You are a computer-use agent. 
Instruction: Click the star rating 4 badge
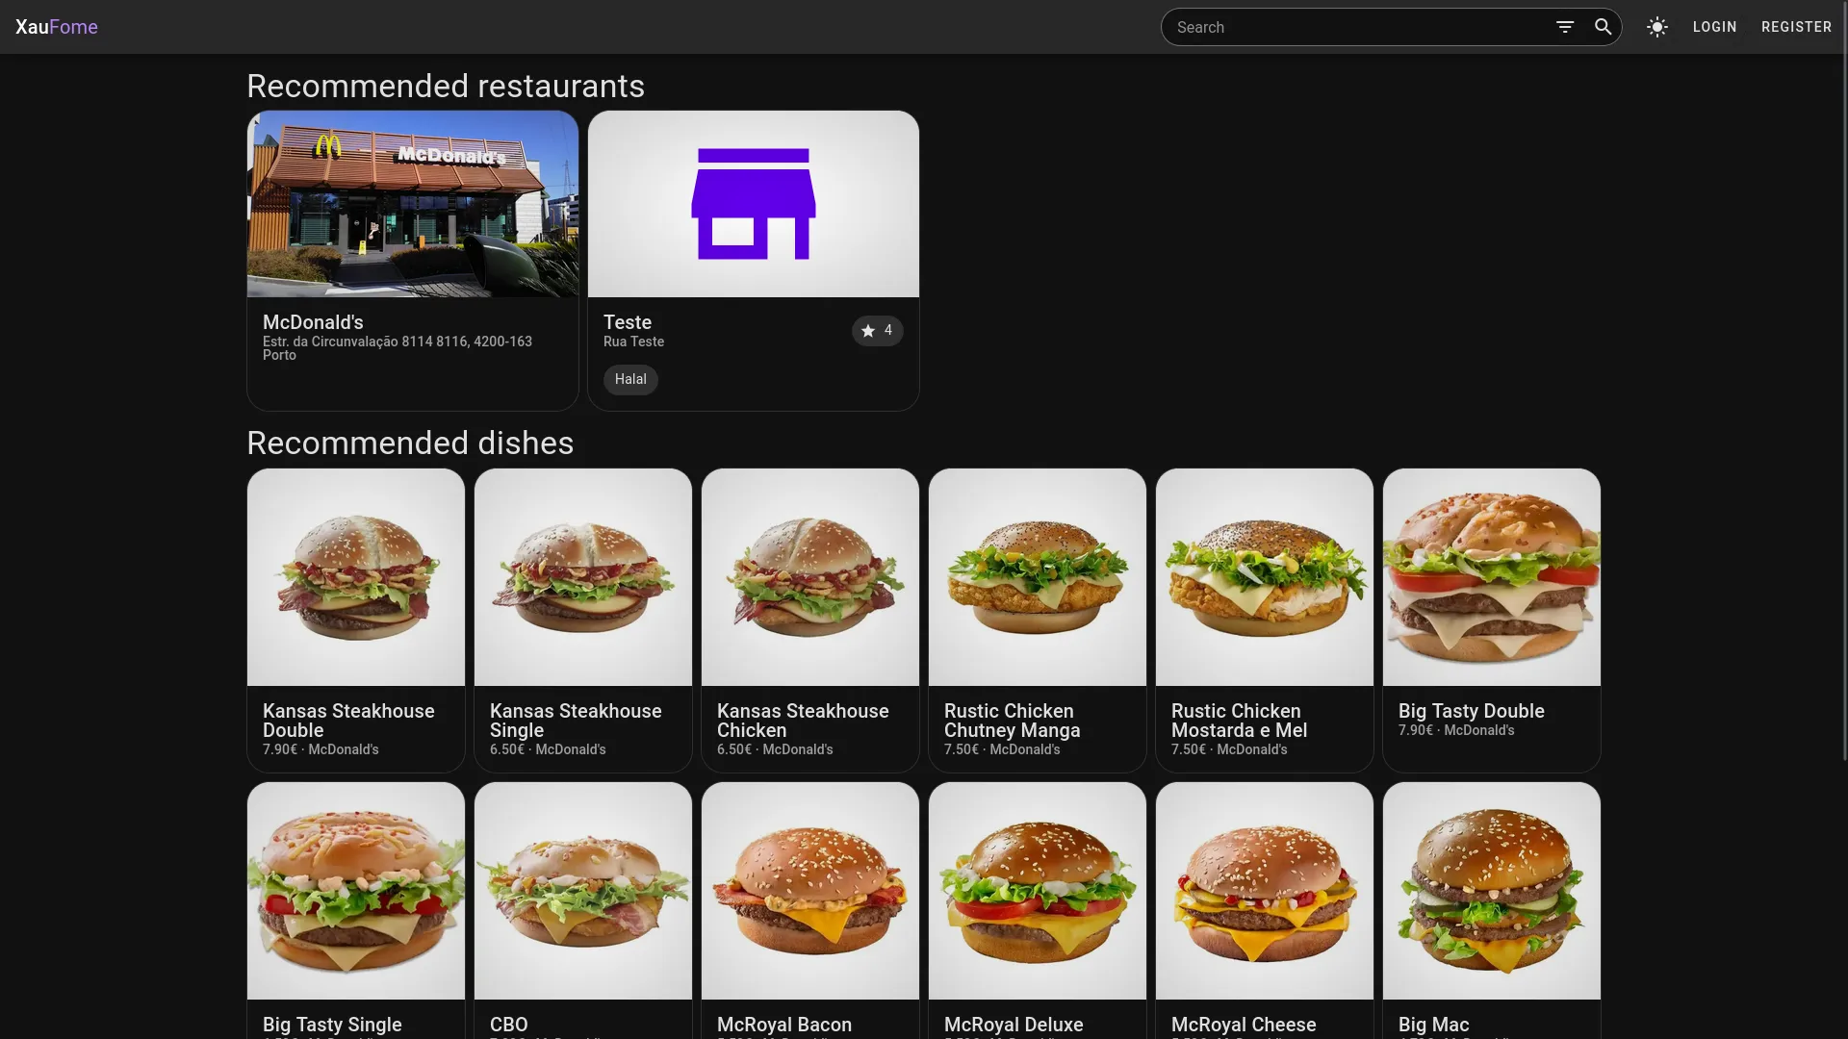coord(877,330)
